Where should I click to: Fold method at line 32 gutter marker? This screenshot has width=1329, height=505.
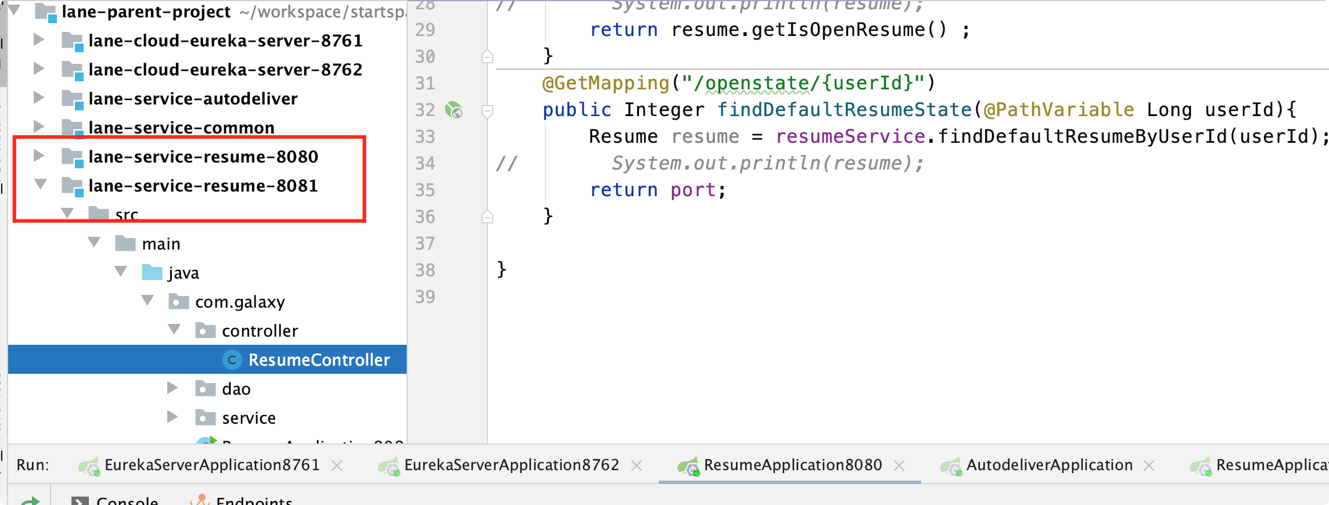click(x=487, y=110)
